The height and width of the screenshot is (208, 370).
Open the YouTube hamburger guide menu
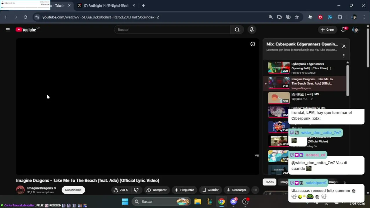pos(8,29)
